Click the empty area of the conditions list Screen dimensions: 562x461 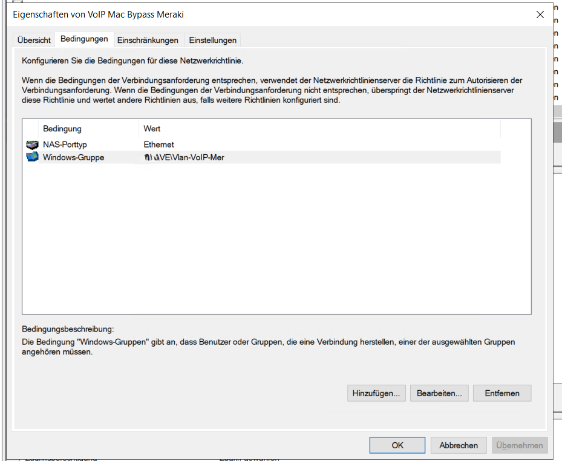(272, 242)
